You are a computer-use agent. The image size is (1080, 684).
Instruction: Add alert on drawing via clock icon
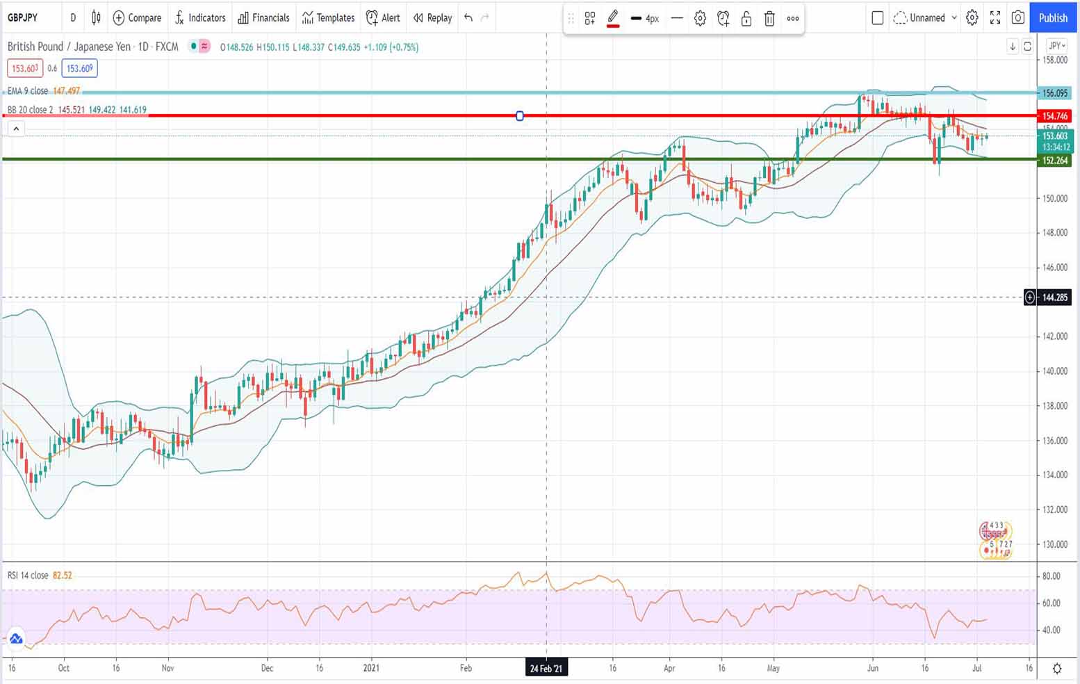coord(723,19)
